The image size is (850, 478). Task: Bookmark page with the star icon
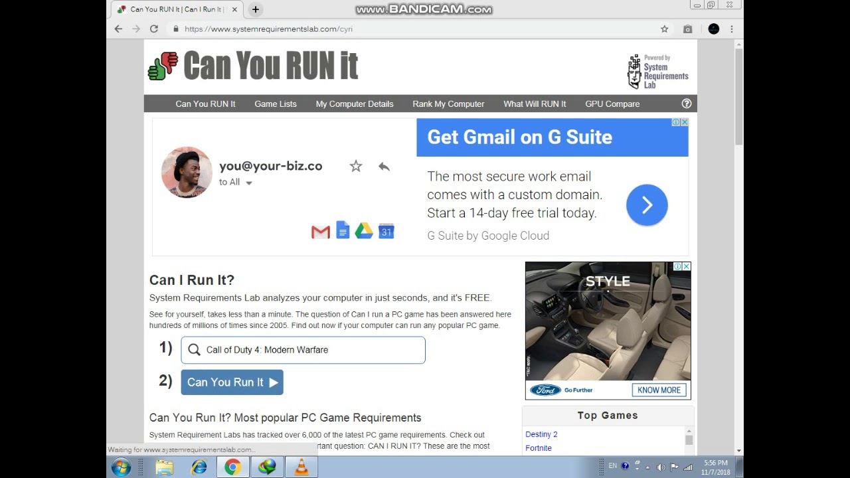click(664, 29)
